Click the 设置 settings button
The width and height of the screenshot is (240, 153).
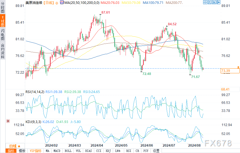pyautogui.click(x=156, y=151)
